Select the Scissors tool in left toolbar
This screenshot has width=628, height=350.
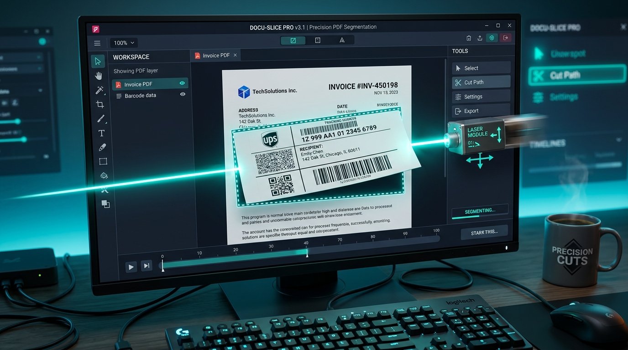105,190
